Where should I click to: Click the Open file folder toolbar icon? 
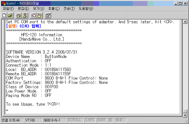(10, 15)
